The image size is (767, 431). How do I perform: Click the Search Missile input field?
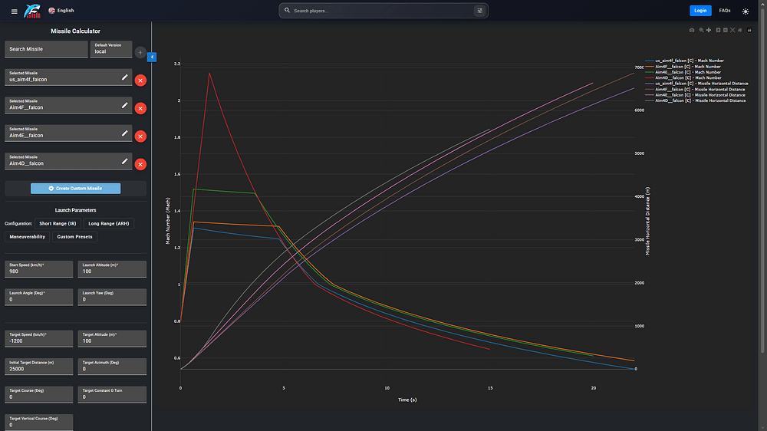tap(47, 49)
